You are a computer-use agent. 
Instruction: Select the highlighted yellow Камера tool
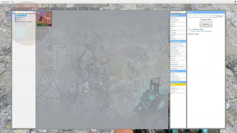pyautogui.click(x=178, y=85)
